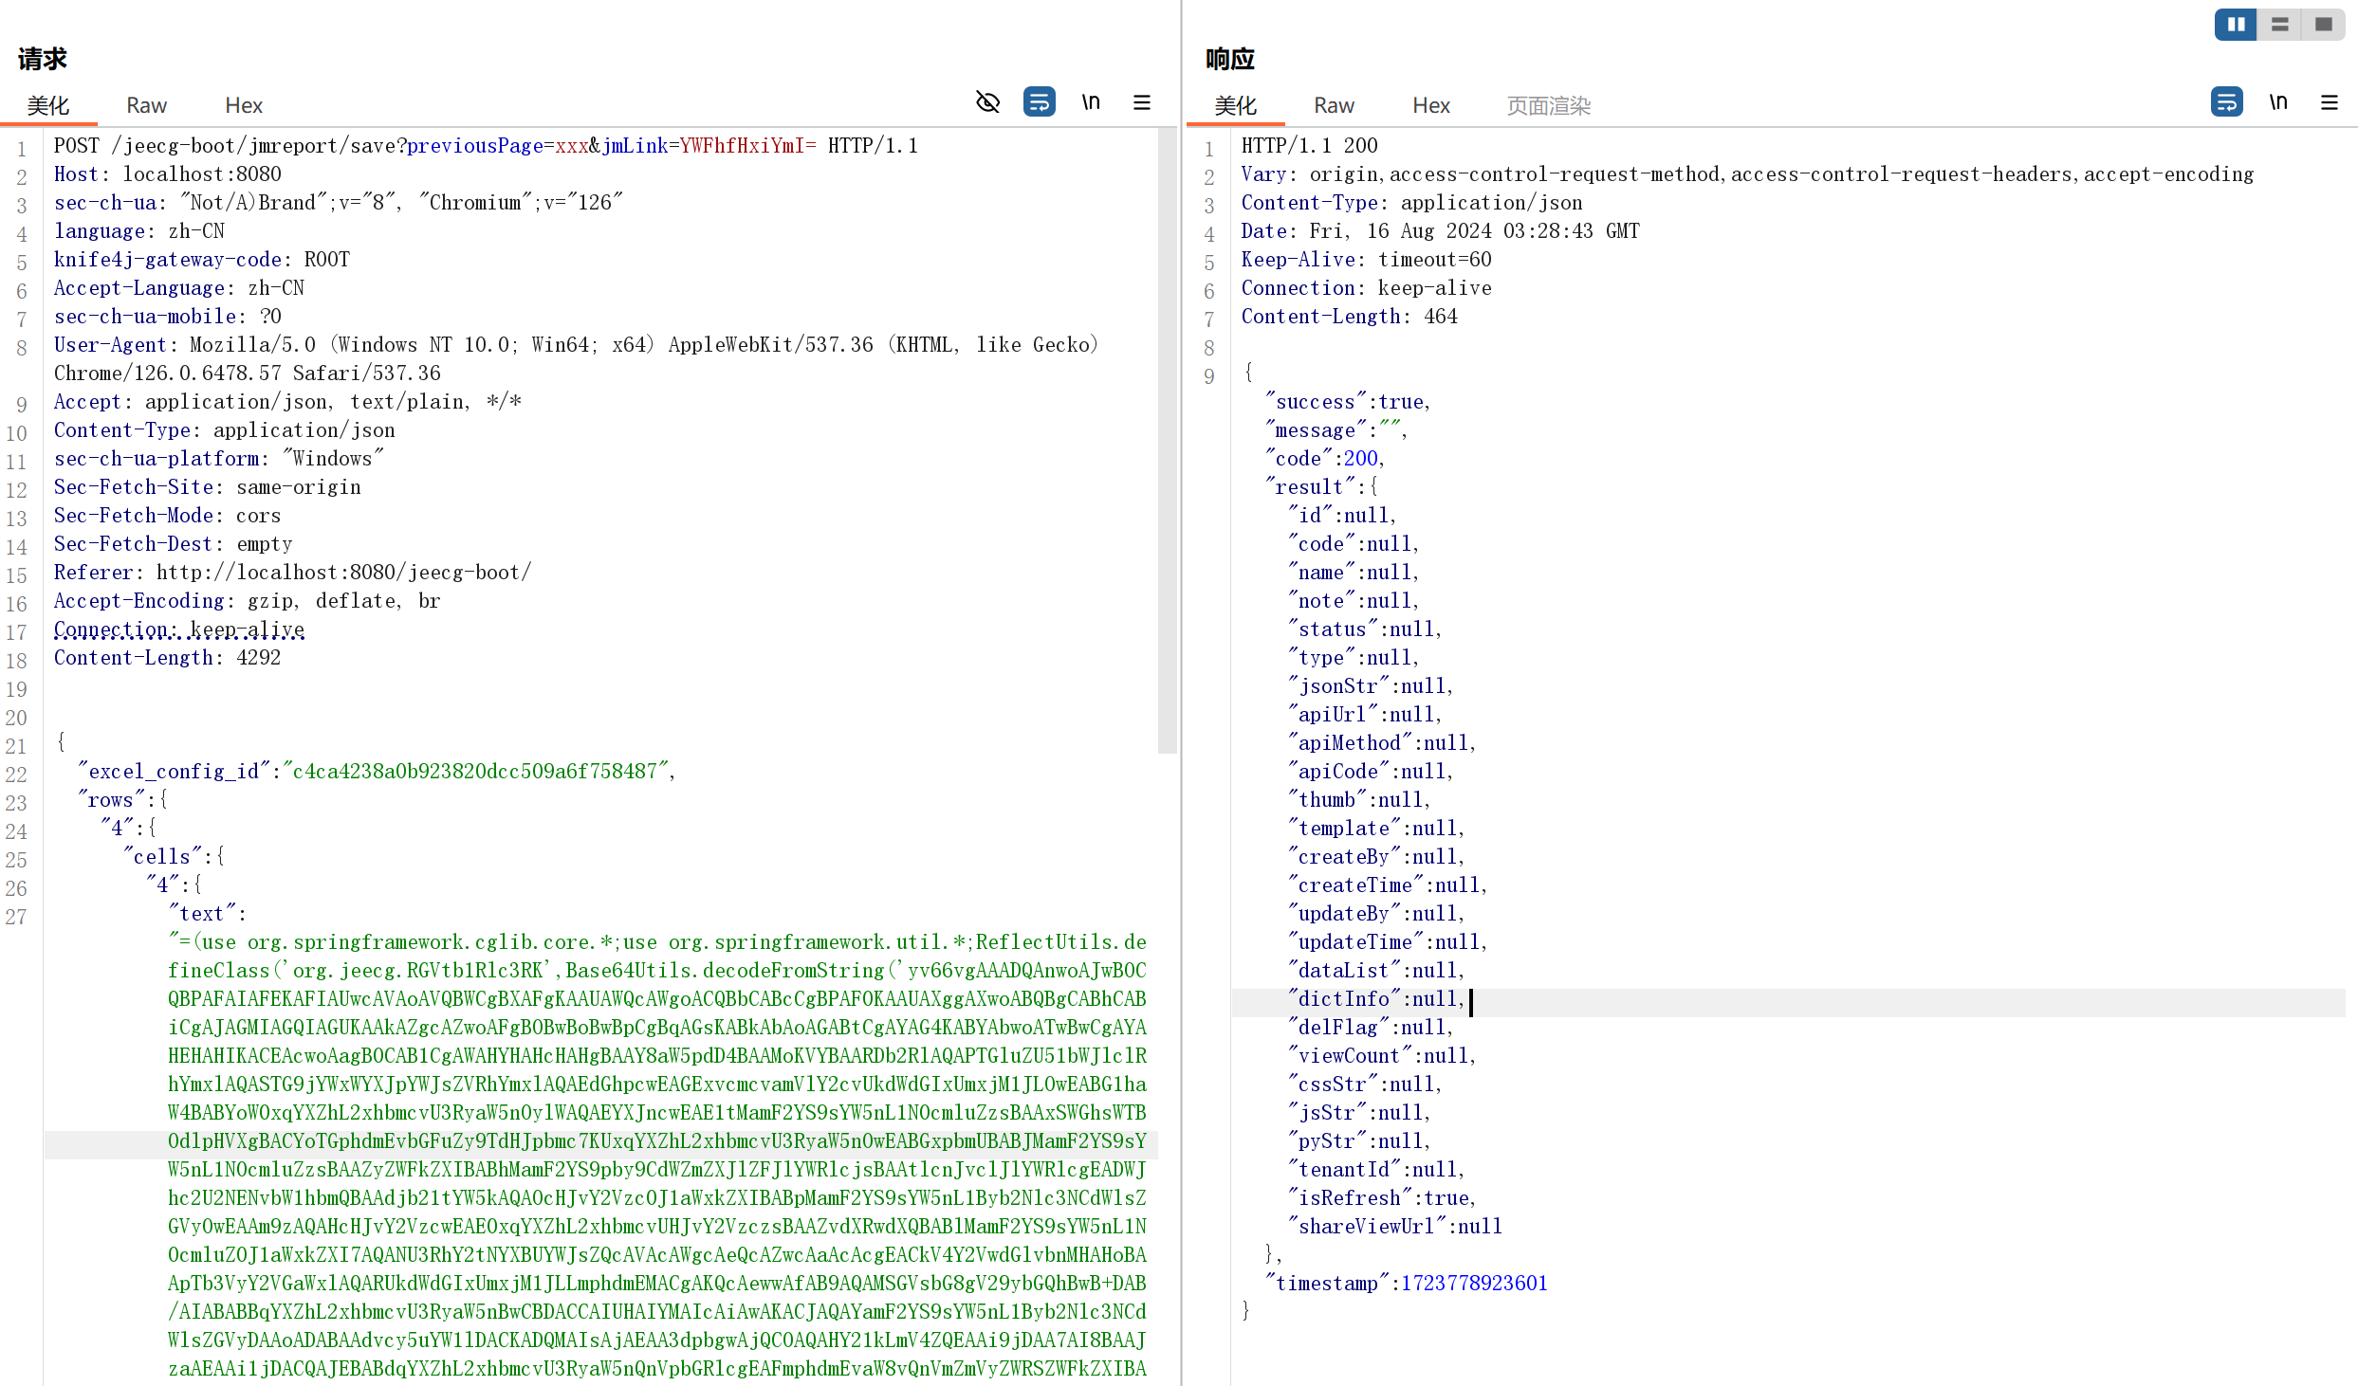Switch to response 美化 tab

1236,105
